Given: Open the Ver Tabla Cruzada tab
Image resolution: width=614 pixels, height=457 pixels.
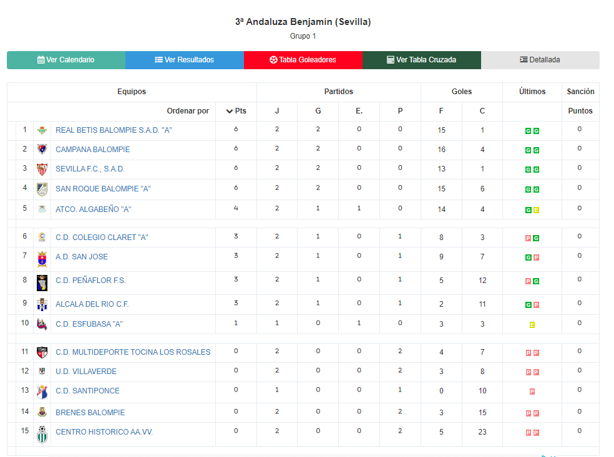Looking at the screenshot, I should pyautogui.click(x=422, y=60).
